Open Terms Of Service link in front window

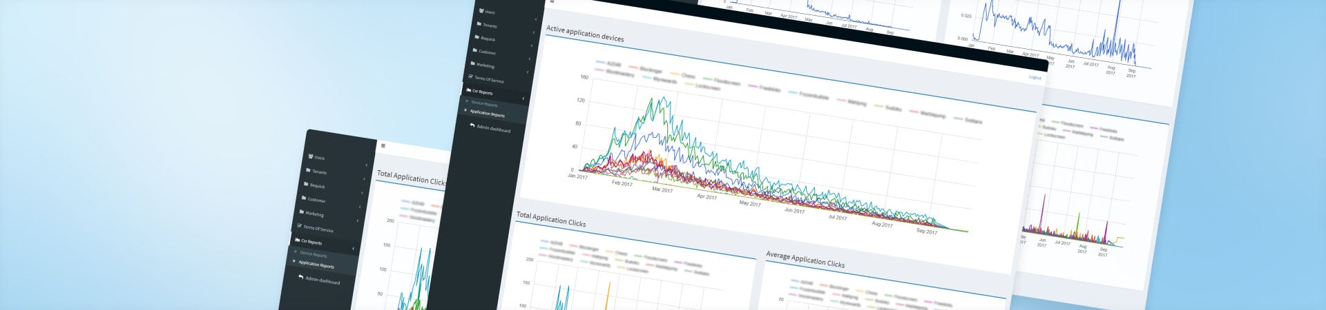[489, 80]
